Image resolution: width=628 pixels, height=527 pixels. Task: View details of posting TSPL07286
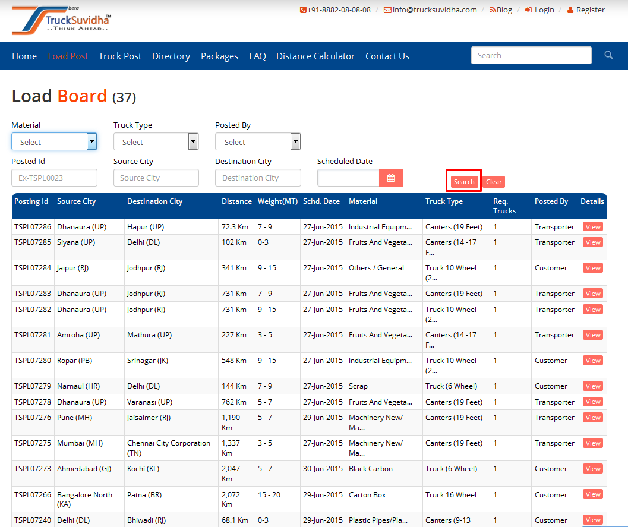coord(592,227)
